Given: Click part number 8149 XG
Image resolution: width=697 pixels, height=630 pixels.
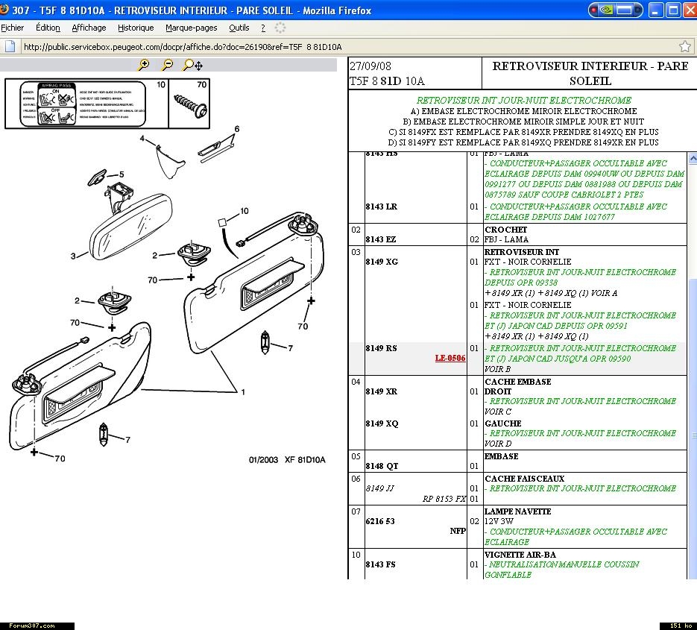Looking at the screenshot, I should point(382,262).
